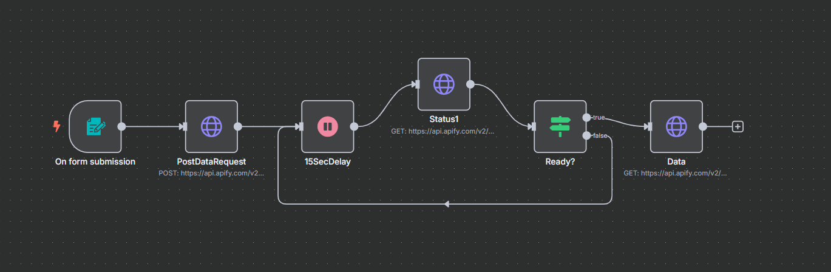Click the "Ready?" node label
Screen dimensions: 831x272
[x=560, y=162]
